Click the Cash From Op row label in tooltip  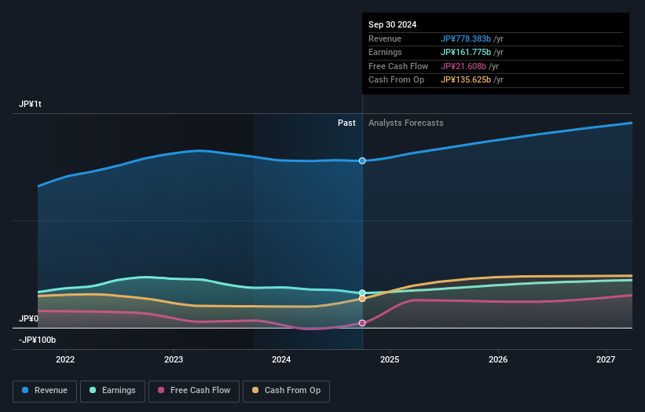pyautogui.click(x=396, y=80)
